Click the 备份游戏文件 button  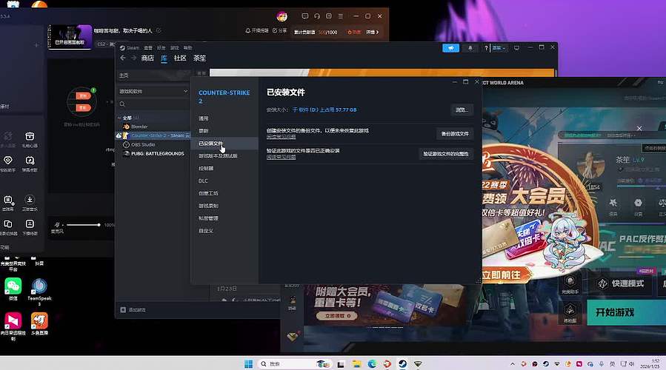coord(454,134)
